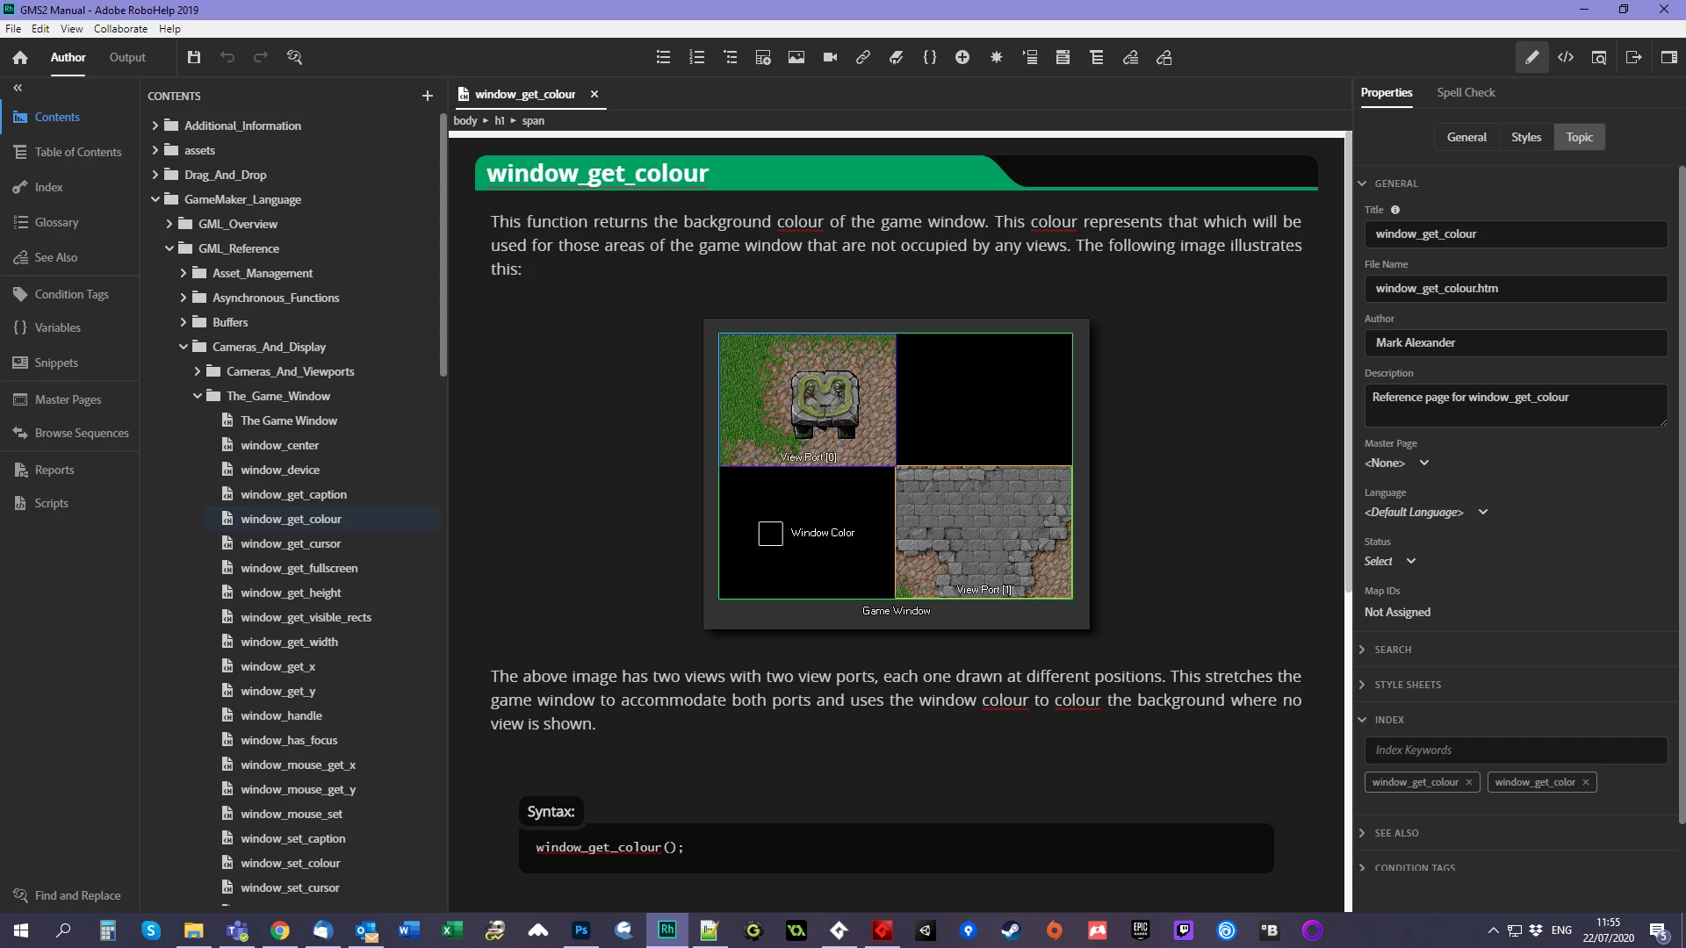The height and width of the screenshot is (948, 1686).
Task: Click the Save icon in toolbar
Action: click(x=194, y=57)
